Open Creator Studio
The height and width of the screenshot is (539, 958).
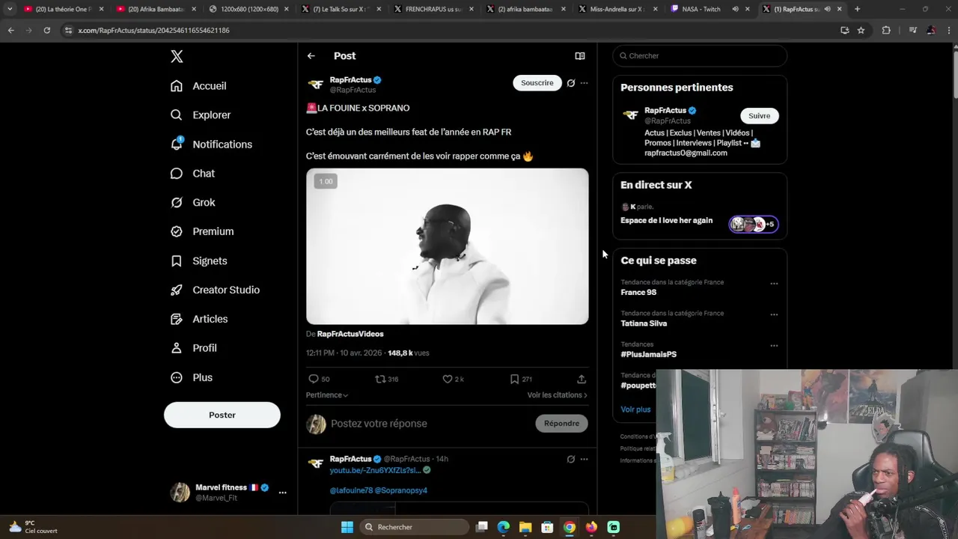pyautogui.click(x=215, y=290)
